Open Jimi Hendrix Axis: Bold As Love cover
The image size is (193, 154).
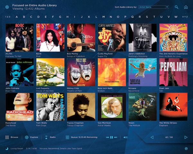pyautogui.click(x=173, y=38)
